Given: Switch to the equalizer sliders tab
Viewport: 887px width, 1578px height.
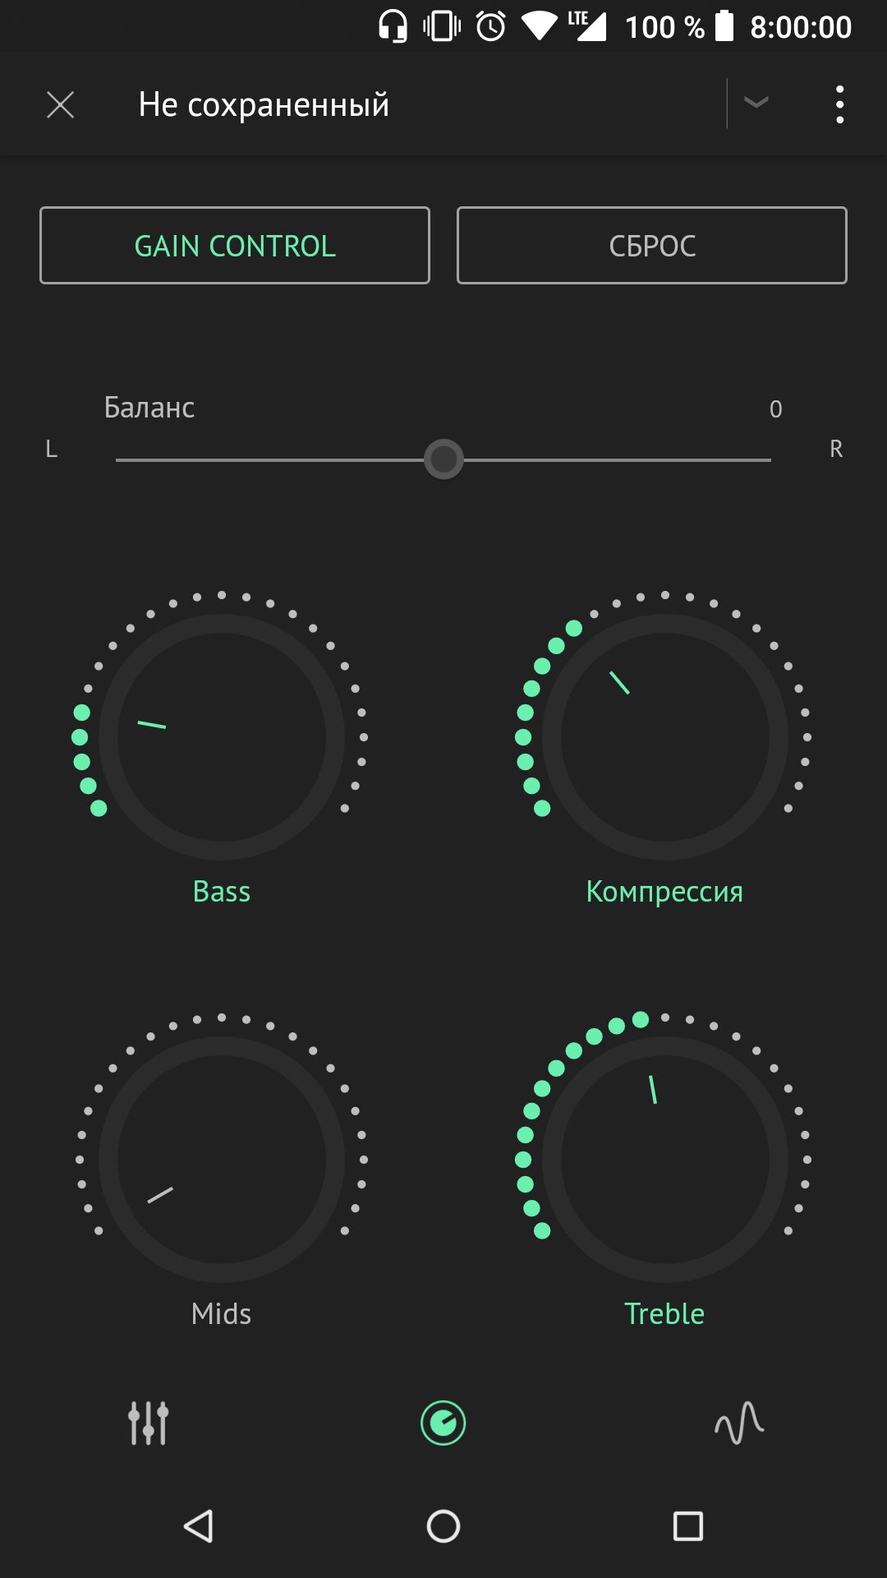Looking at the screenshot, I should (x=148, y=1423).
